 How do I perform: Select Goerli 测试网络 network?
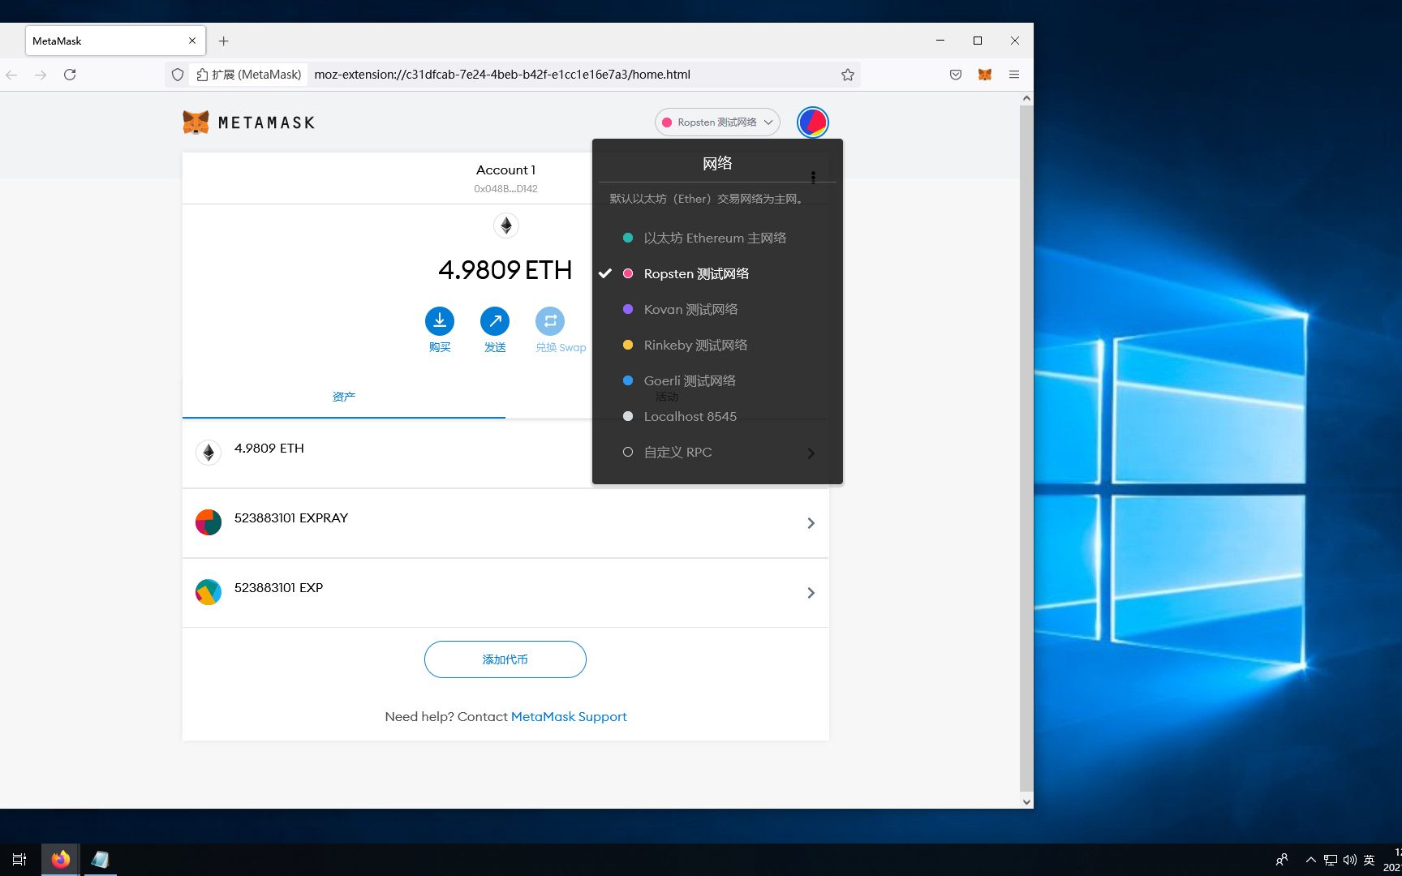tap(717, 380)
